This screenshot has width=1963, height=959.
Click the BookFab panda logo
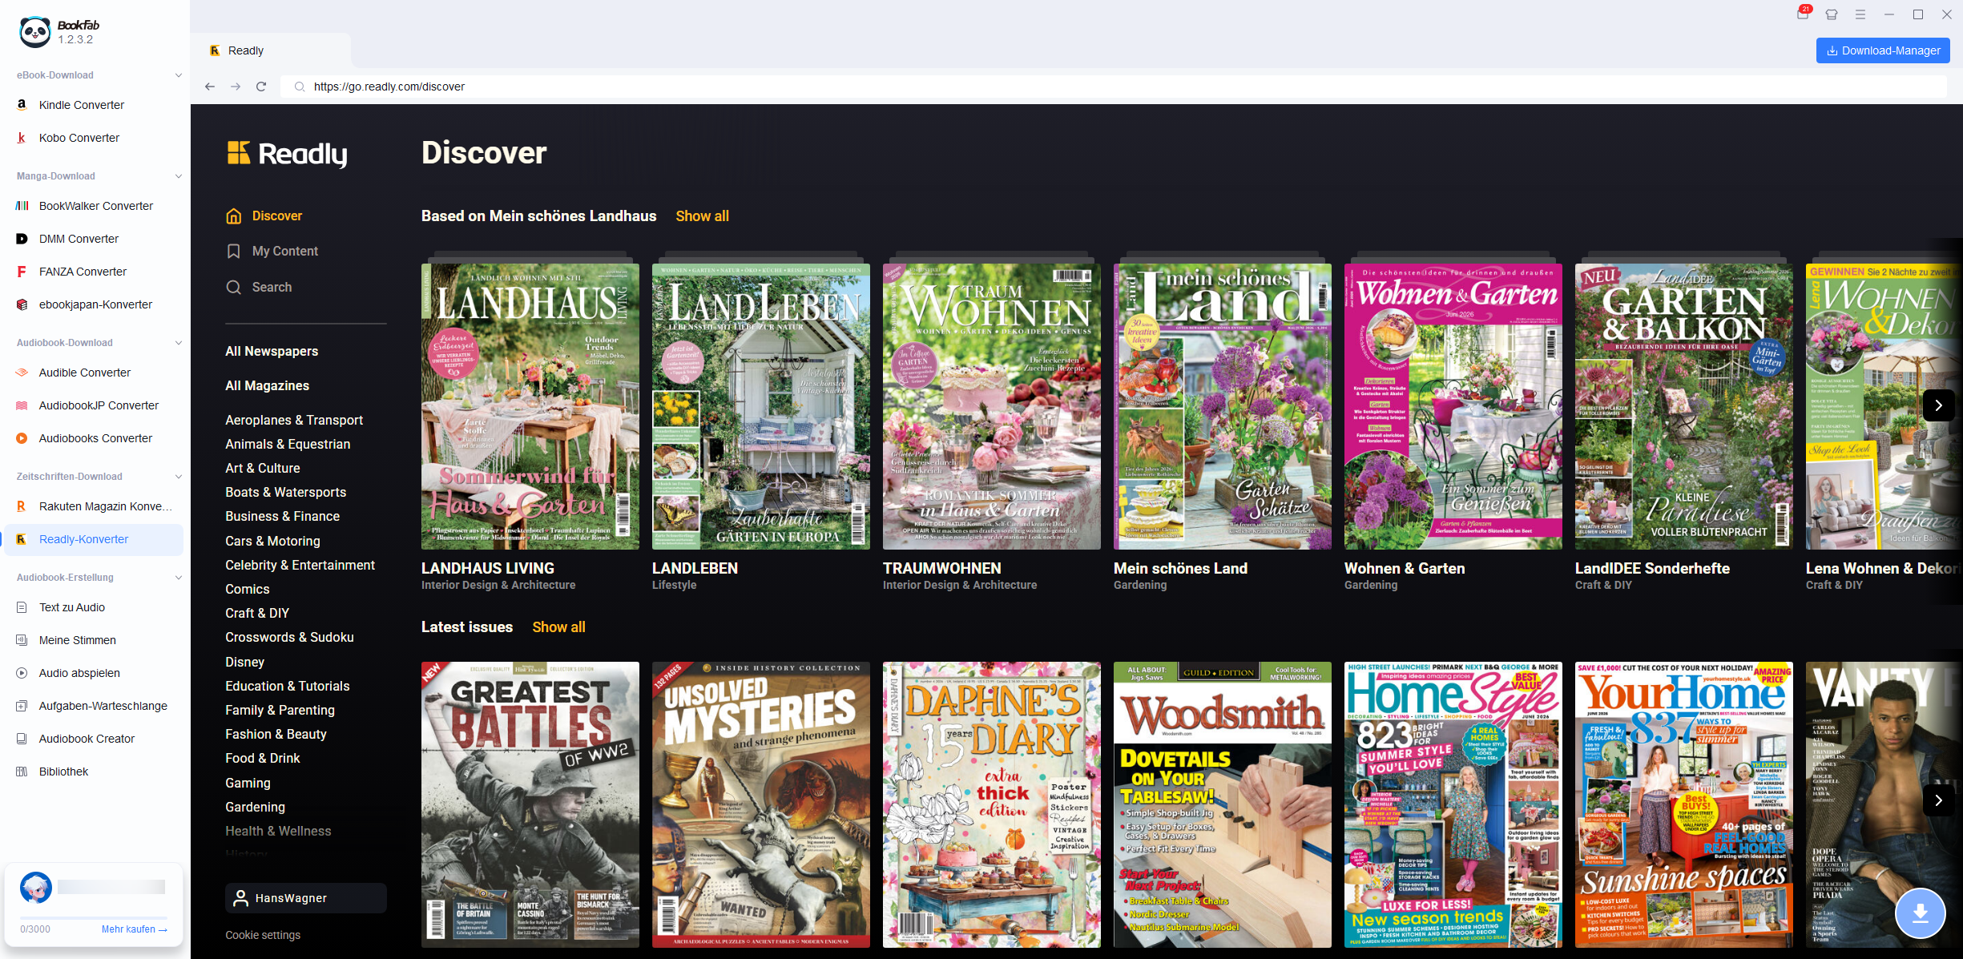point(35,32)
